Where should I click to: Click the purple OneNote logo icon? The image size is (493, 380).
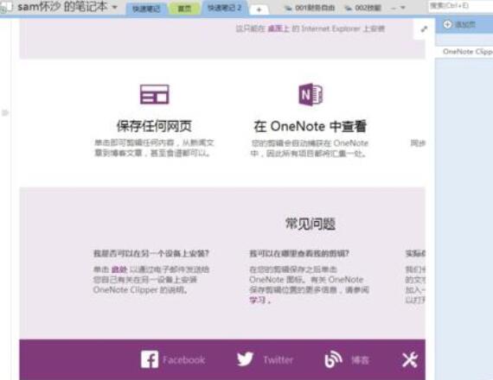[x=311, y=94]
